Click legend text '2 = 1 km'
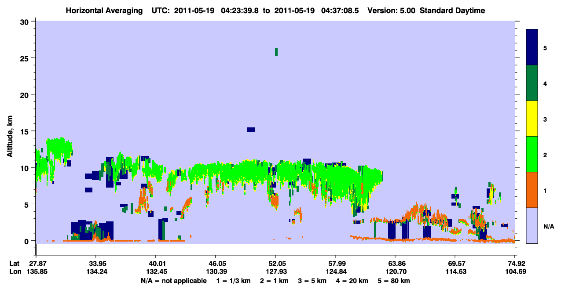This screenshot has width=572, height=293. coord(274,281)
